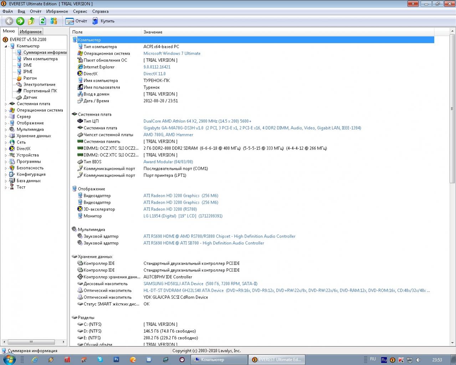Image resolution: width=456 pixels, height=365 pixels.
Task: Click the RU language indicator in the tray
Action: 373,359
